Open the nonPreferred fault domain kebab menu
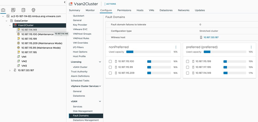This screenshot has height=122, width=258. 176,47
